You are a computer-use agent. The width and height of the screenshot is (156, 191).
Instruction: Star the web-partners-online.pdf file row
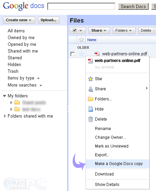pyautogui.click(x=82, y=54)
